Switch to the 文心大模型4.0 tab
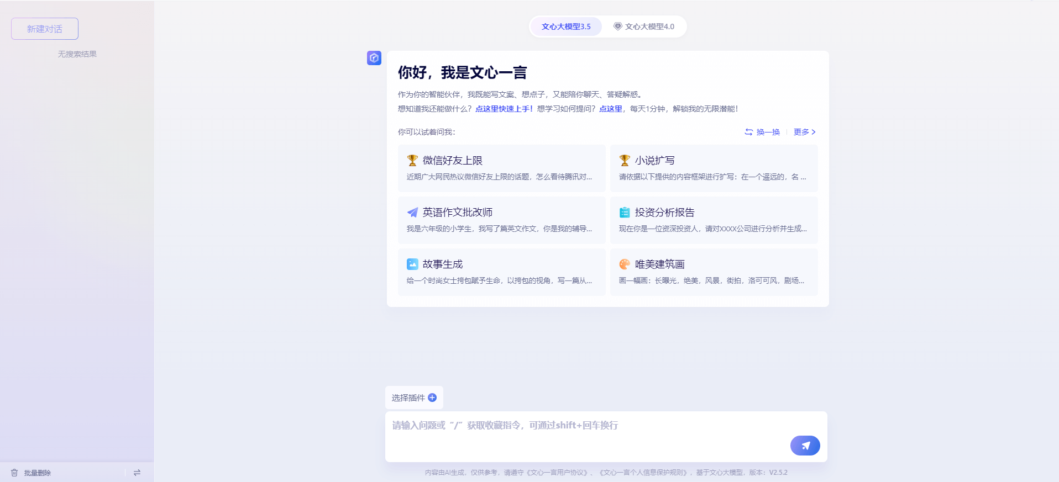This screenshot has height=482, width=1059. click(644, 27)
